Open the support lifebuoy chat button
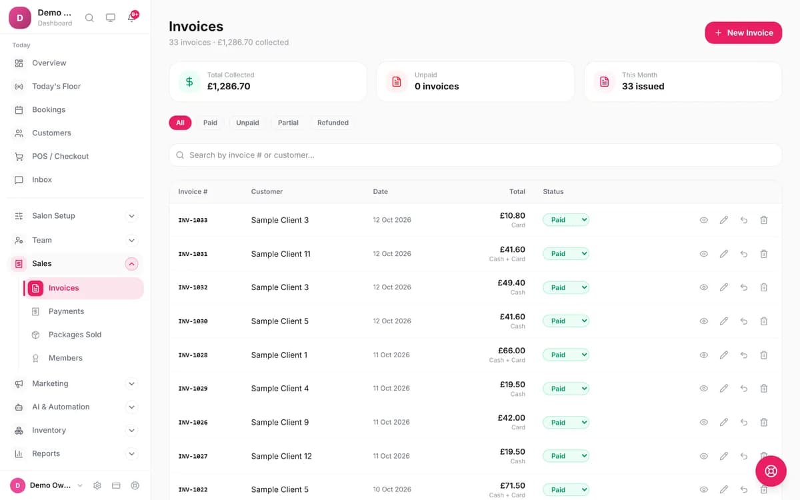The image size is (800, 500). [771, 471]
